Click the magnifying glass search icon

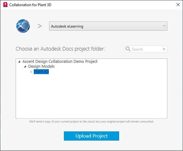click(x=128, y=49)
